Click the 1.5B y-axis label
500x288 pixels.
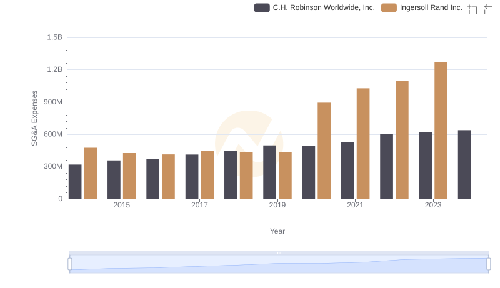tap(54, 37)
